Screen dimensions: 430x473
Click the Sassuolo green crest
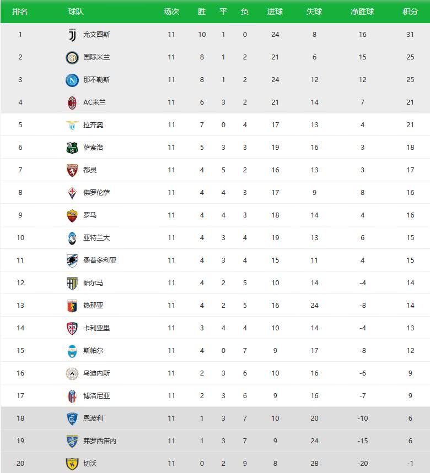pyautogui.click(x=72, y=148)
